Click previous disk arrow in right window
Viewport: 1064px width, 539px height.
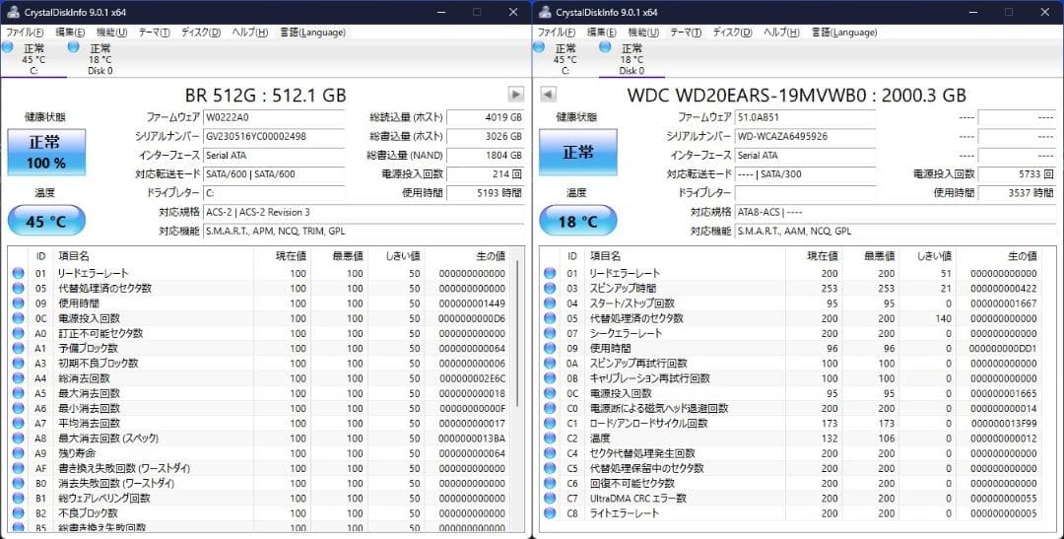tap(549, 95)
